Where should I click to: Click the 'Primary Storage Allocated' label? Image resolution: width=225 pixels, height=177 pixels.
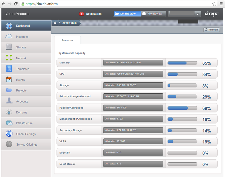pos(75,96)
